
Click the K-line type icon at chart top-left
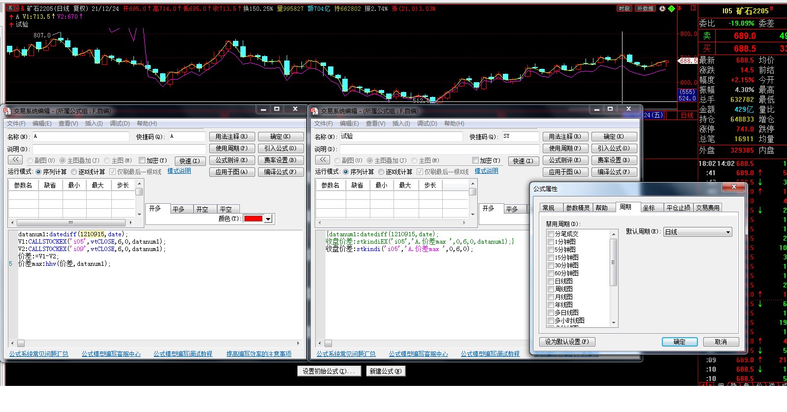(x=10, y=8)
